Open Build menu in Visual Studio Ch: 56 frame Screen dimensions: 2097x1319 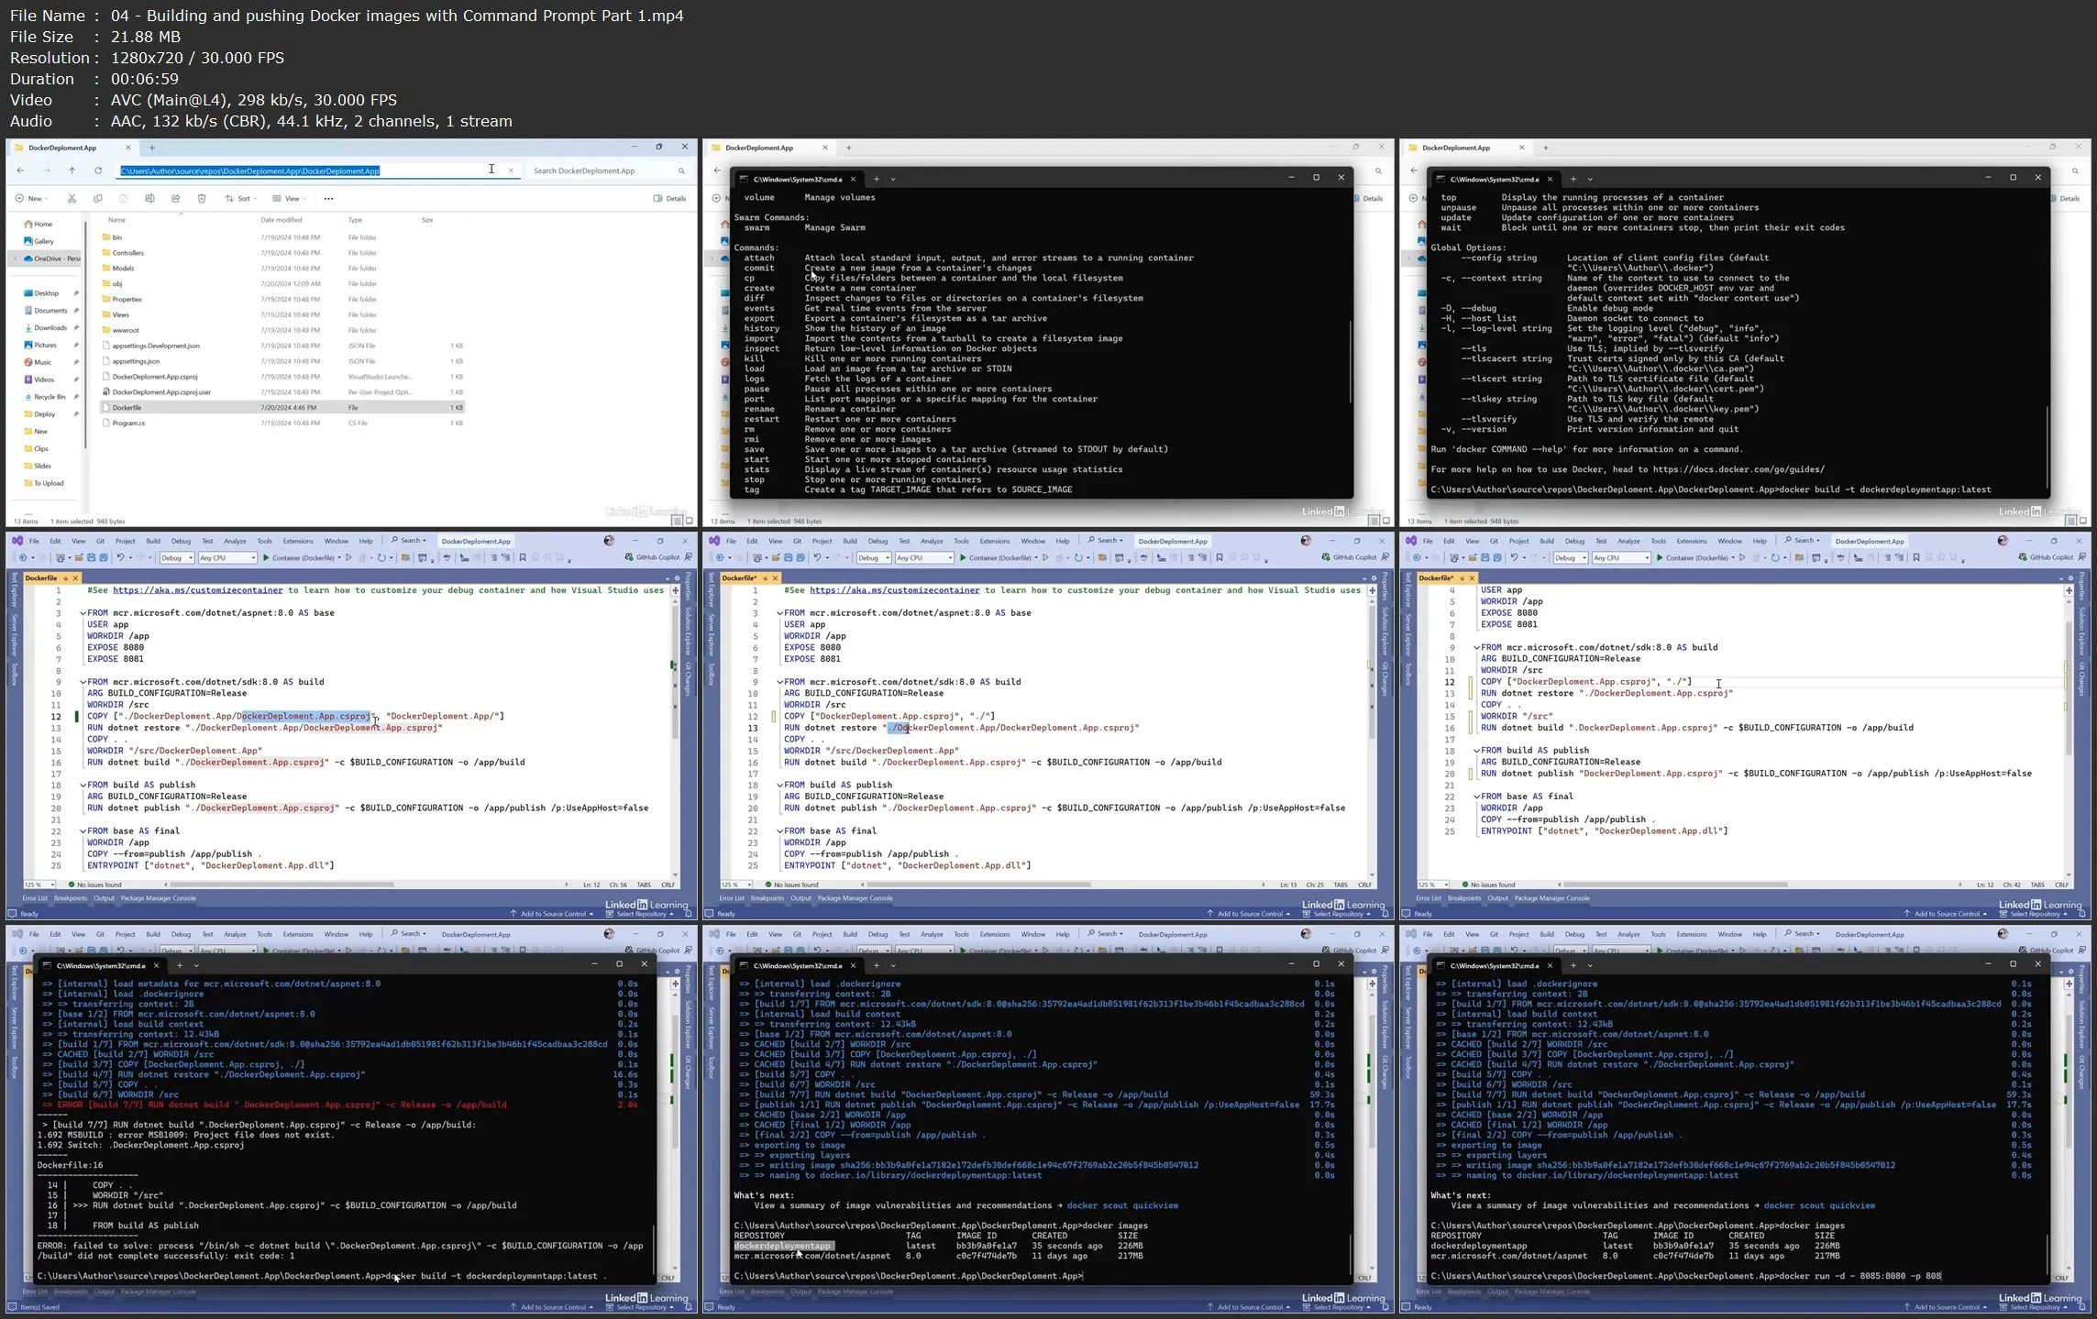(153, 541)
